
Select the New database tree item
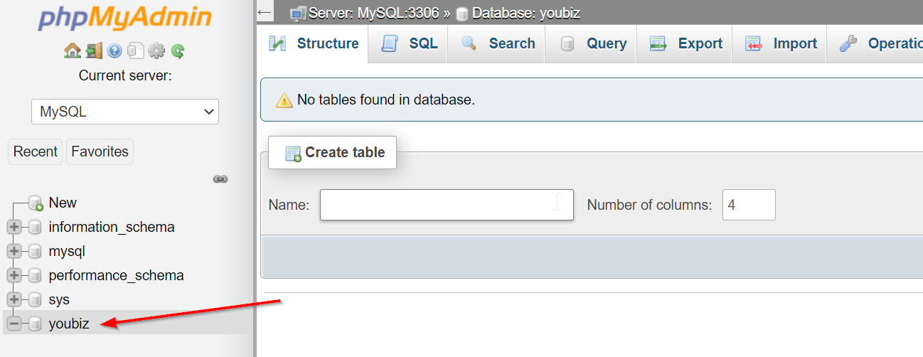[63, 203]
